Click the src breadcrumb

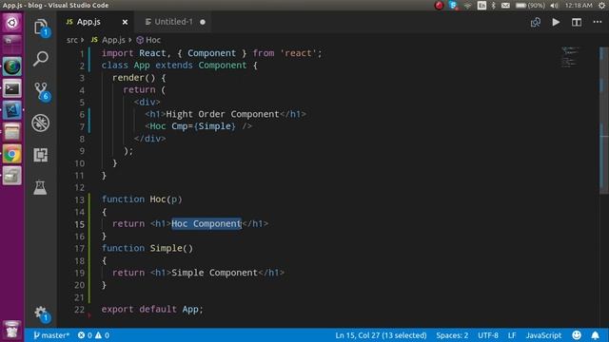click(x=72, y=40)
